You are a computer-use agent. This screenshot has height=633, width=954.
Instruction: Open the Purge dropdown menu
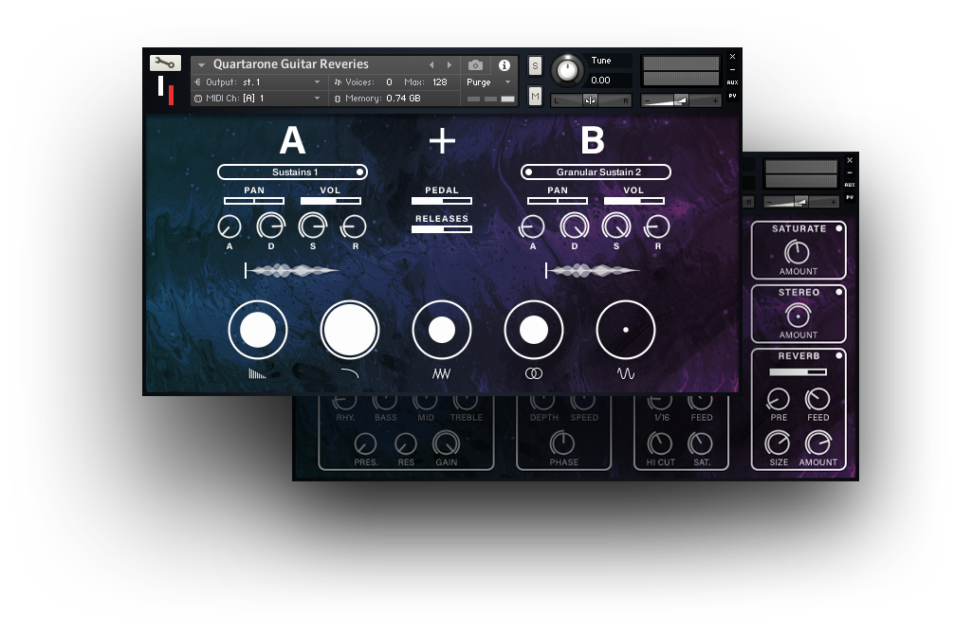(x=488, y=82)
